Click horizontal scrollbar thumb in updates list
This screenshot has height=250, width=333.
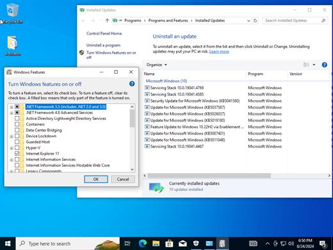click(209, 176)
